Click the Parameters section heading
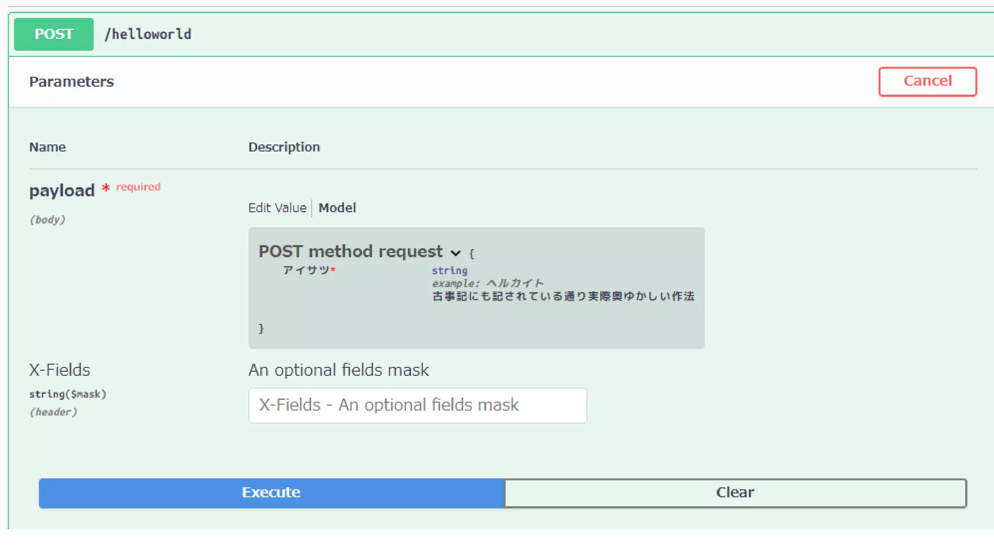The height and width of the screenshot is (559, 994). coord(71,82)
